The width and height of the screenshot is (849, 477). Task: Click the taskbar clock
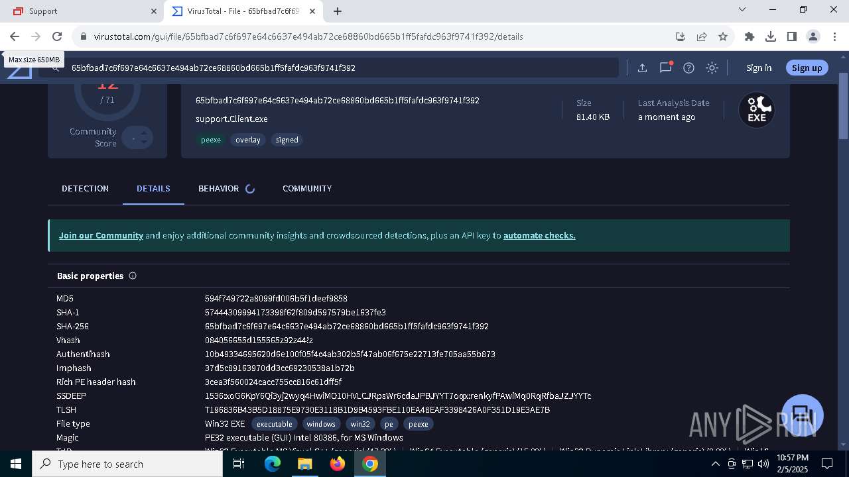pyautogui.click(x=791, y=464)
